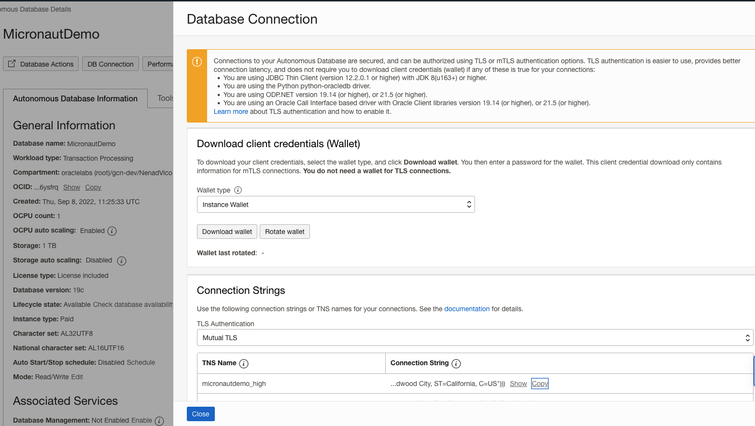The image size is (755, 426).
Task: Click National character set: AL16UTF16 text
Action: [x=69, y=348]
